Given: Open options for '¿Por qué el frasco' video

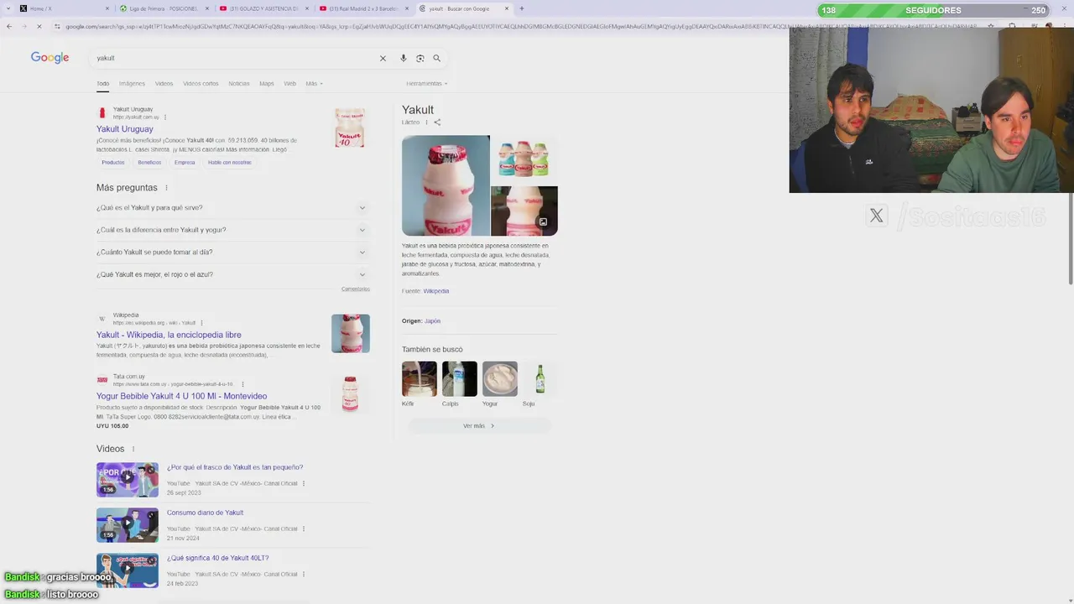Looking at the screenshot, I should [x=304, y=483].
